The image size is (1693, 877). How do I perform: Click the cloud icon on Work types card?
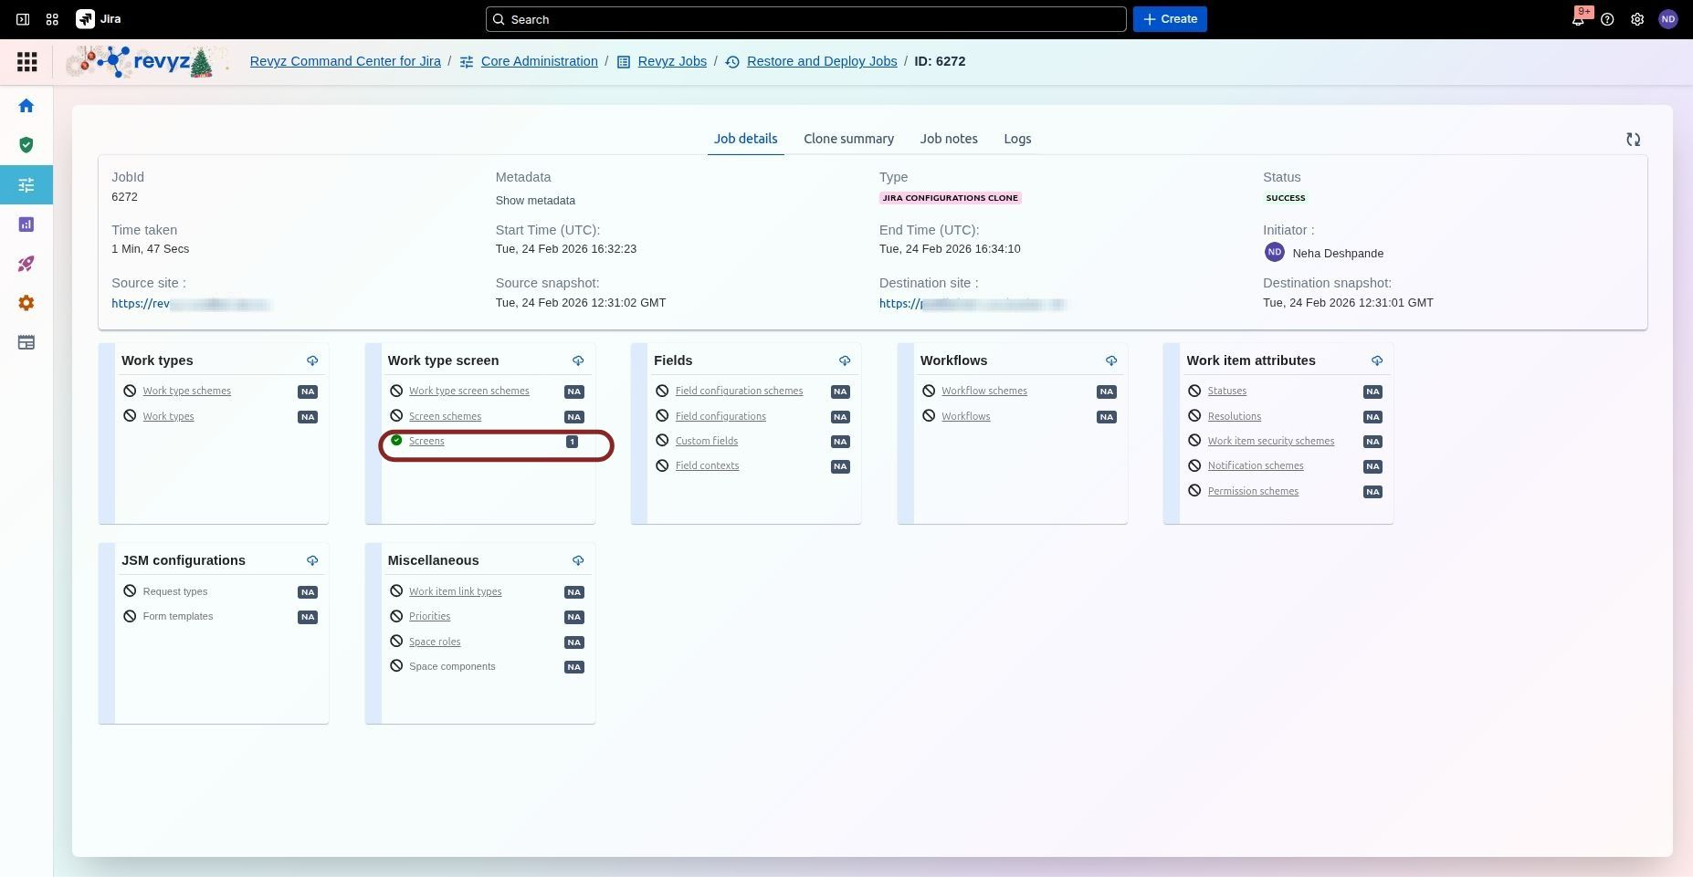312,360
